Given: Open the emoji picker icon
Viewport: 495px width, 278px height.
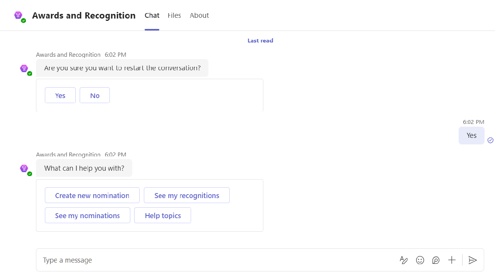Looking at the screenshot, I should point(420,260).
